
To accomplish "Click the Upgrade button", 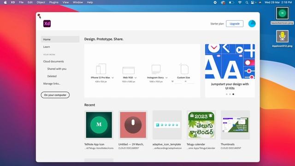I will [x=235, y=24].
